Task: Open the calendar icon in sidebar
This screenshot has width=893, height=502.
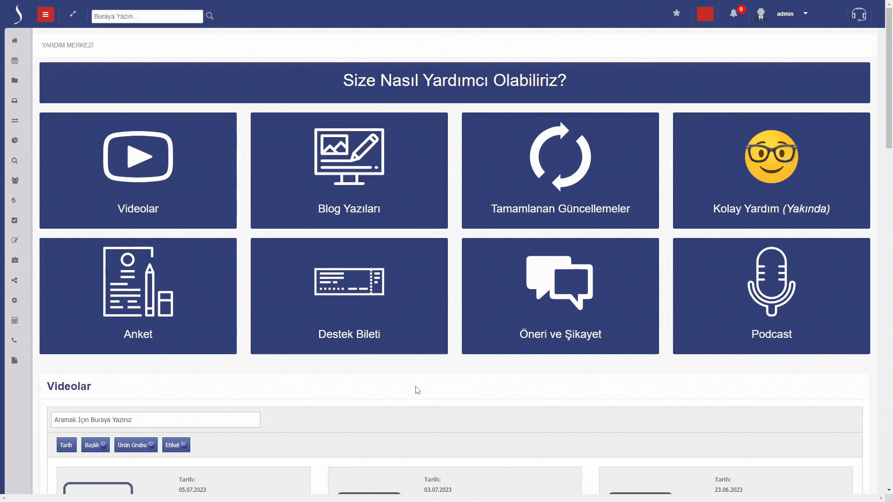Action: tap(15, 60)
